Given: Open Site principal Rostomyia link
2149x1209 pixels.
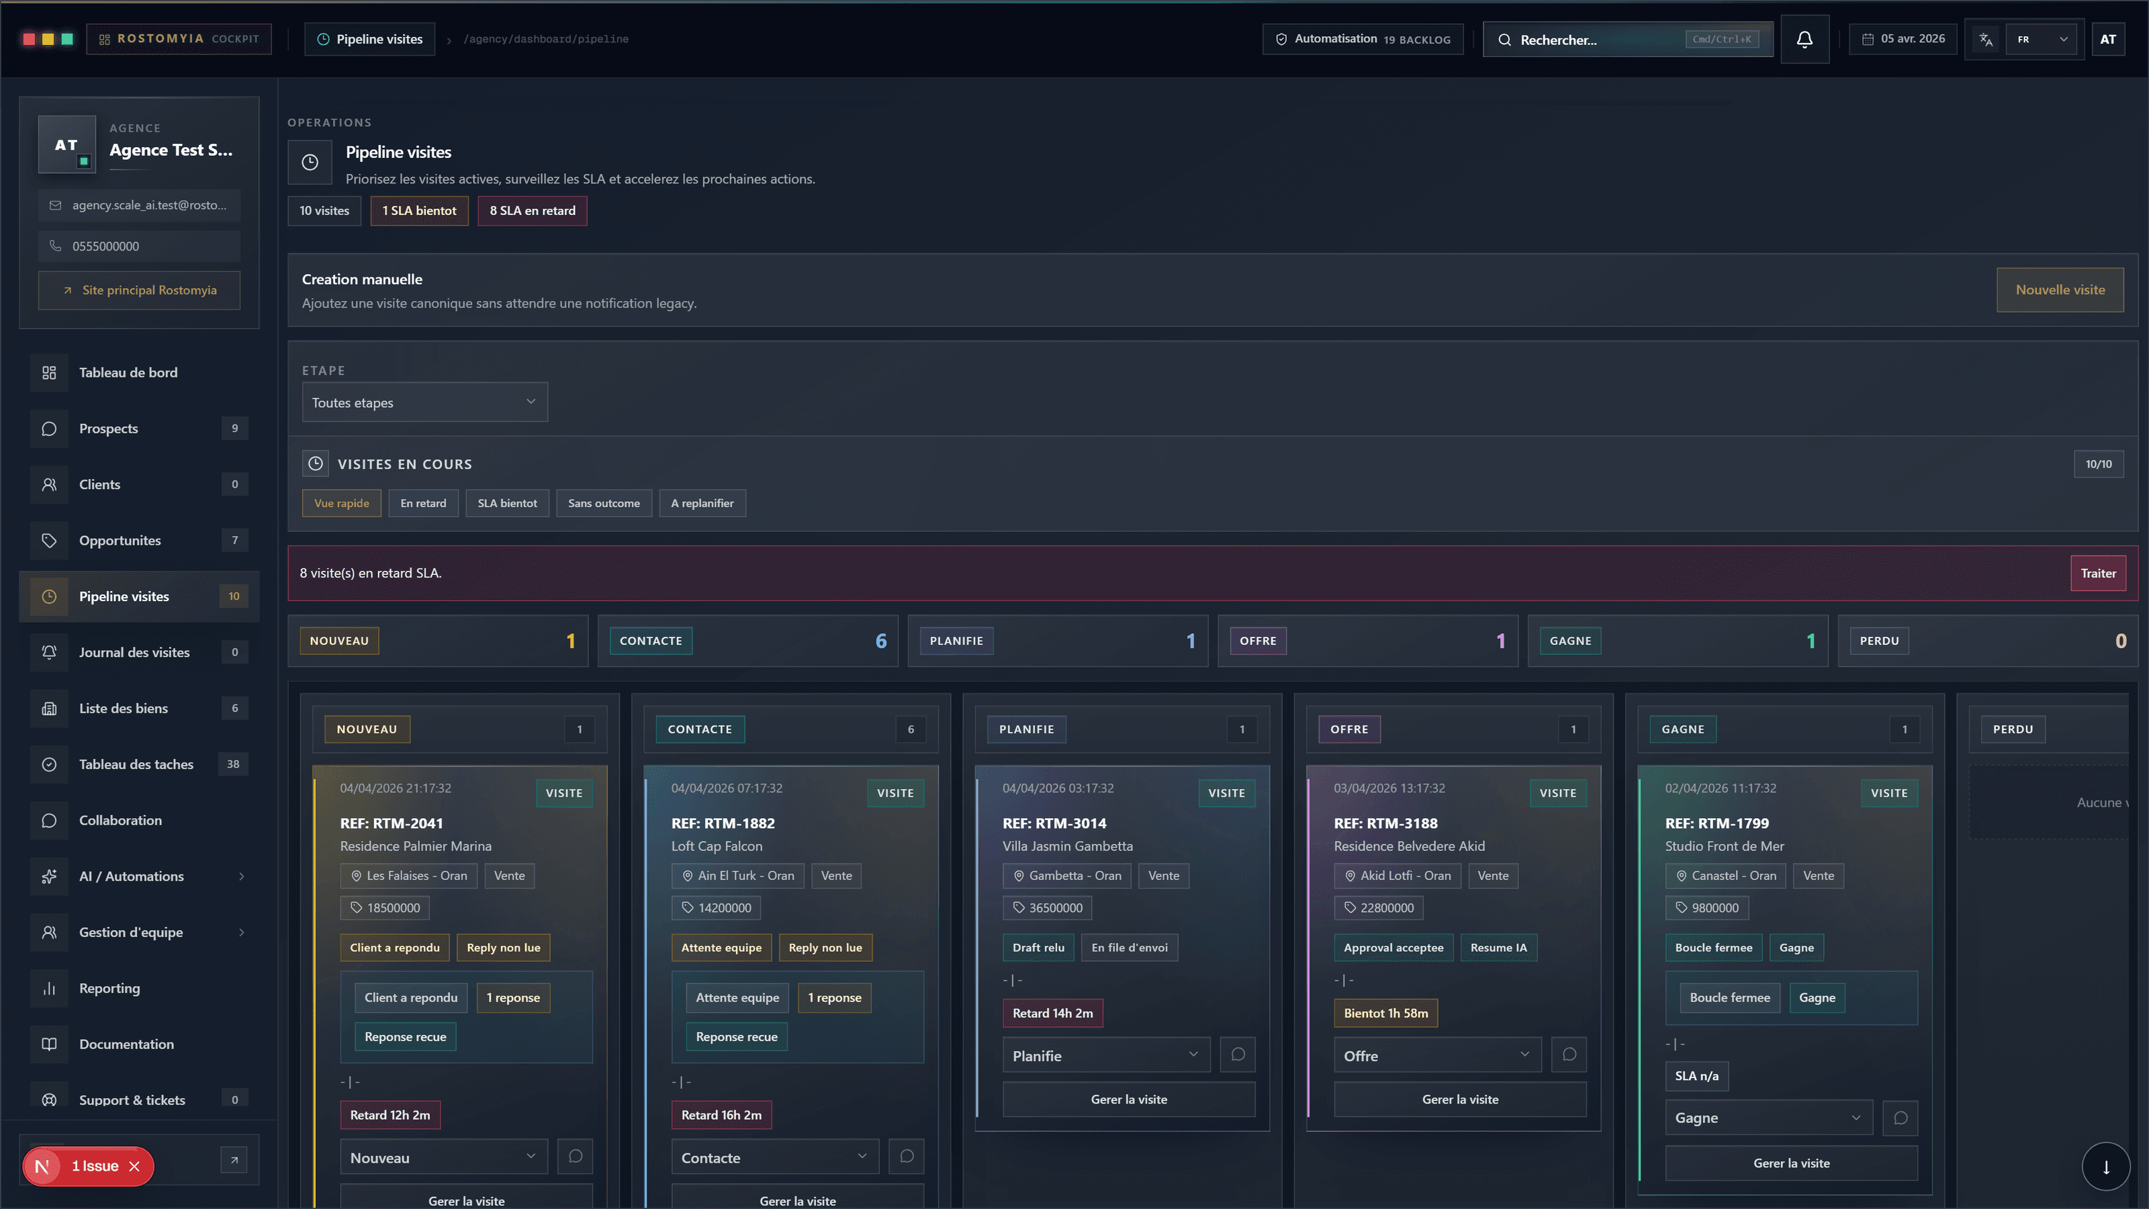Looking at the screenshot, I should (139, 290).
